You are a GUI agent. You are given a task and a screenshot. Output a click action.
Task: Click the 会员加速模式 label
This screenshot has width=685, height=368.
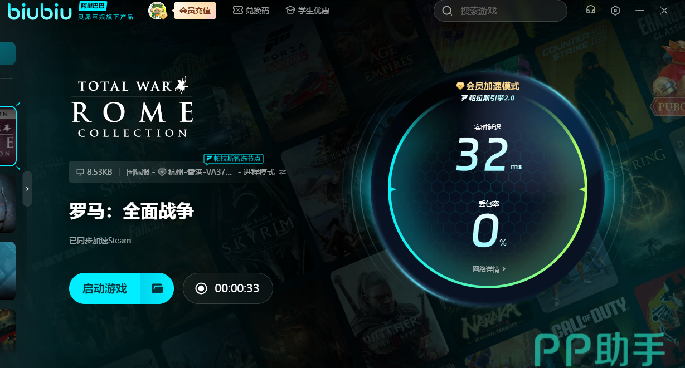click(488, 86)
